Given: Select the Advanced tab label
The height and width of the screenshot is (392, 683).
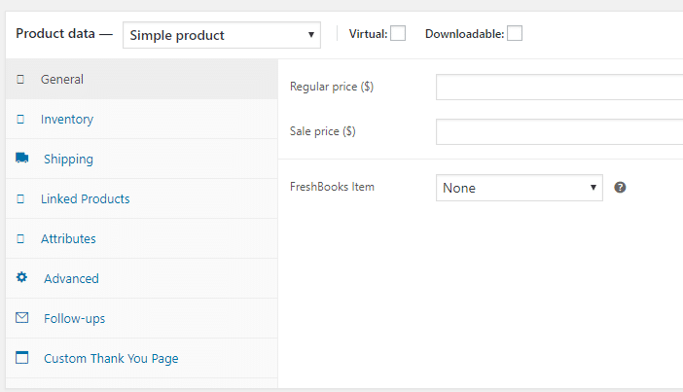Looking at the screenshot, I should [x=71, y=279].
